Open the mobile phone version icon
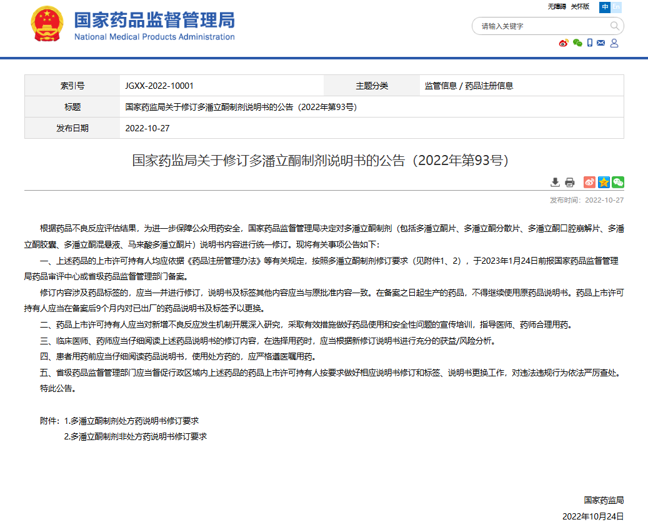 [x=589, y=43]
